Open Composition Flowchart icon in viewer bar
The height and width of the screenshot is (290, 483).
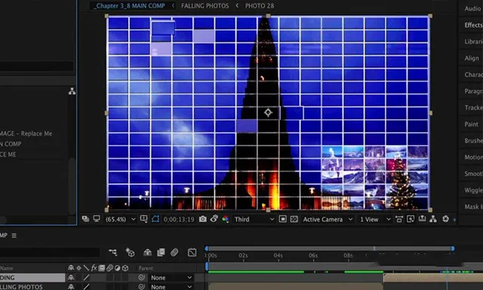433,219
